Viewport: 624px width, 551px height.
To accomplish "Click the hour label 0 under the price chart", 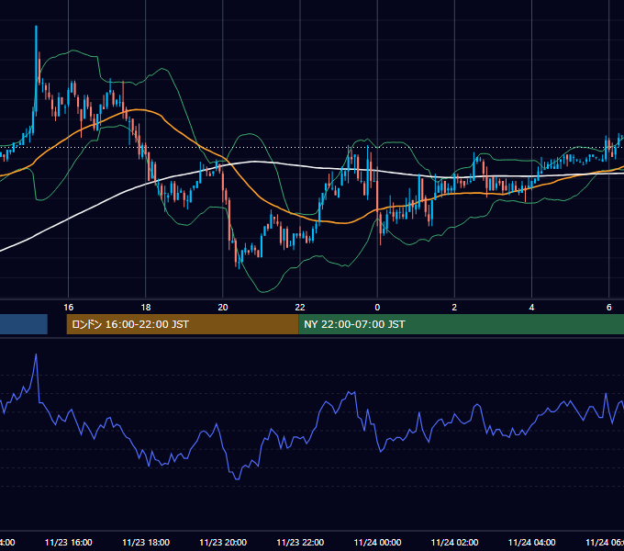I will (377, 307).
